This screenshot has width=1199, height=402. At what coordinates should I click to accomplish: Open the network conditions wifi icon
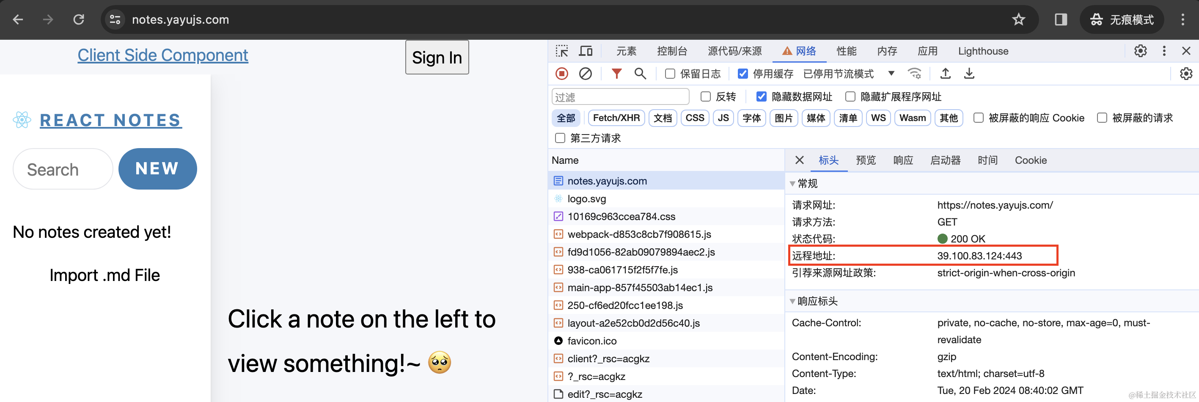pyautogui.click(x=914, y=74)
